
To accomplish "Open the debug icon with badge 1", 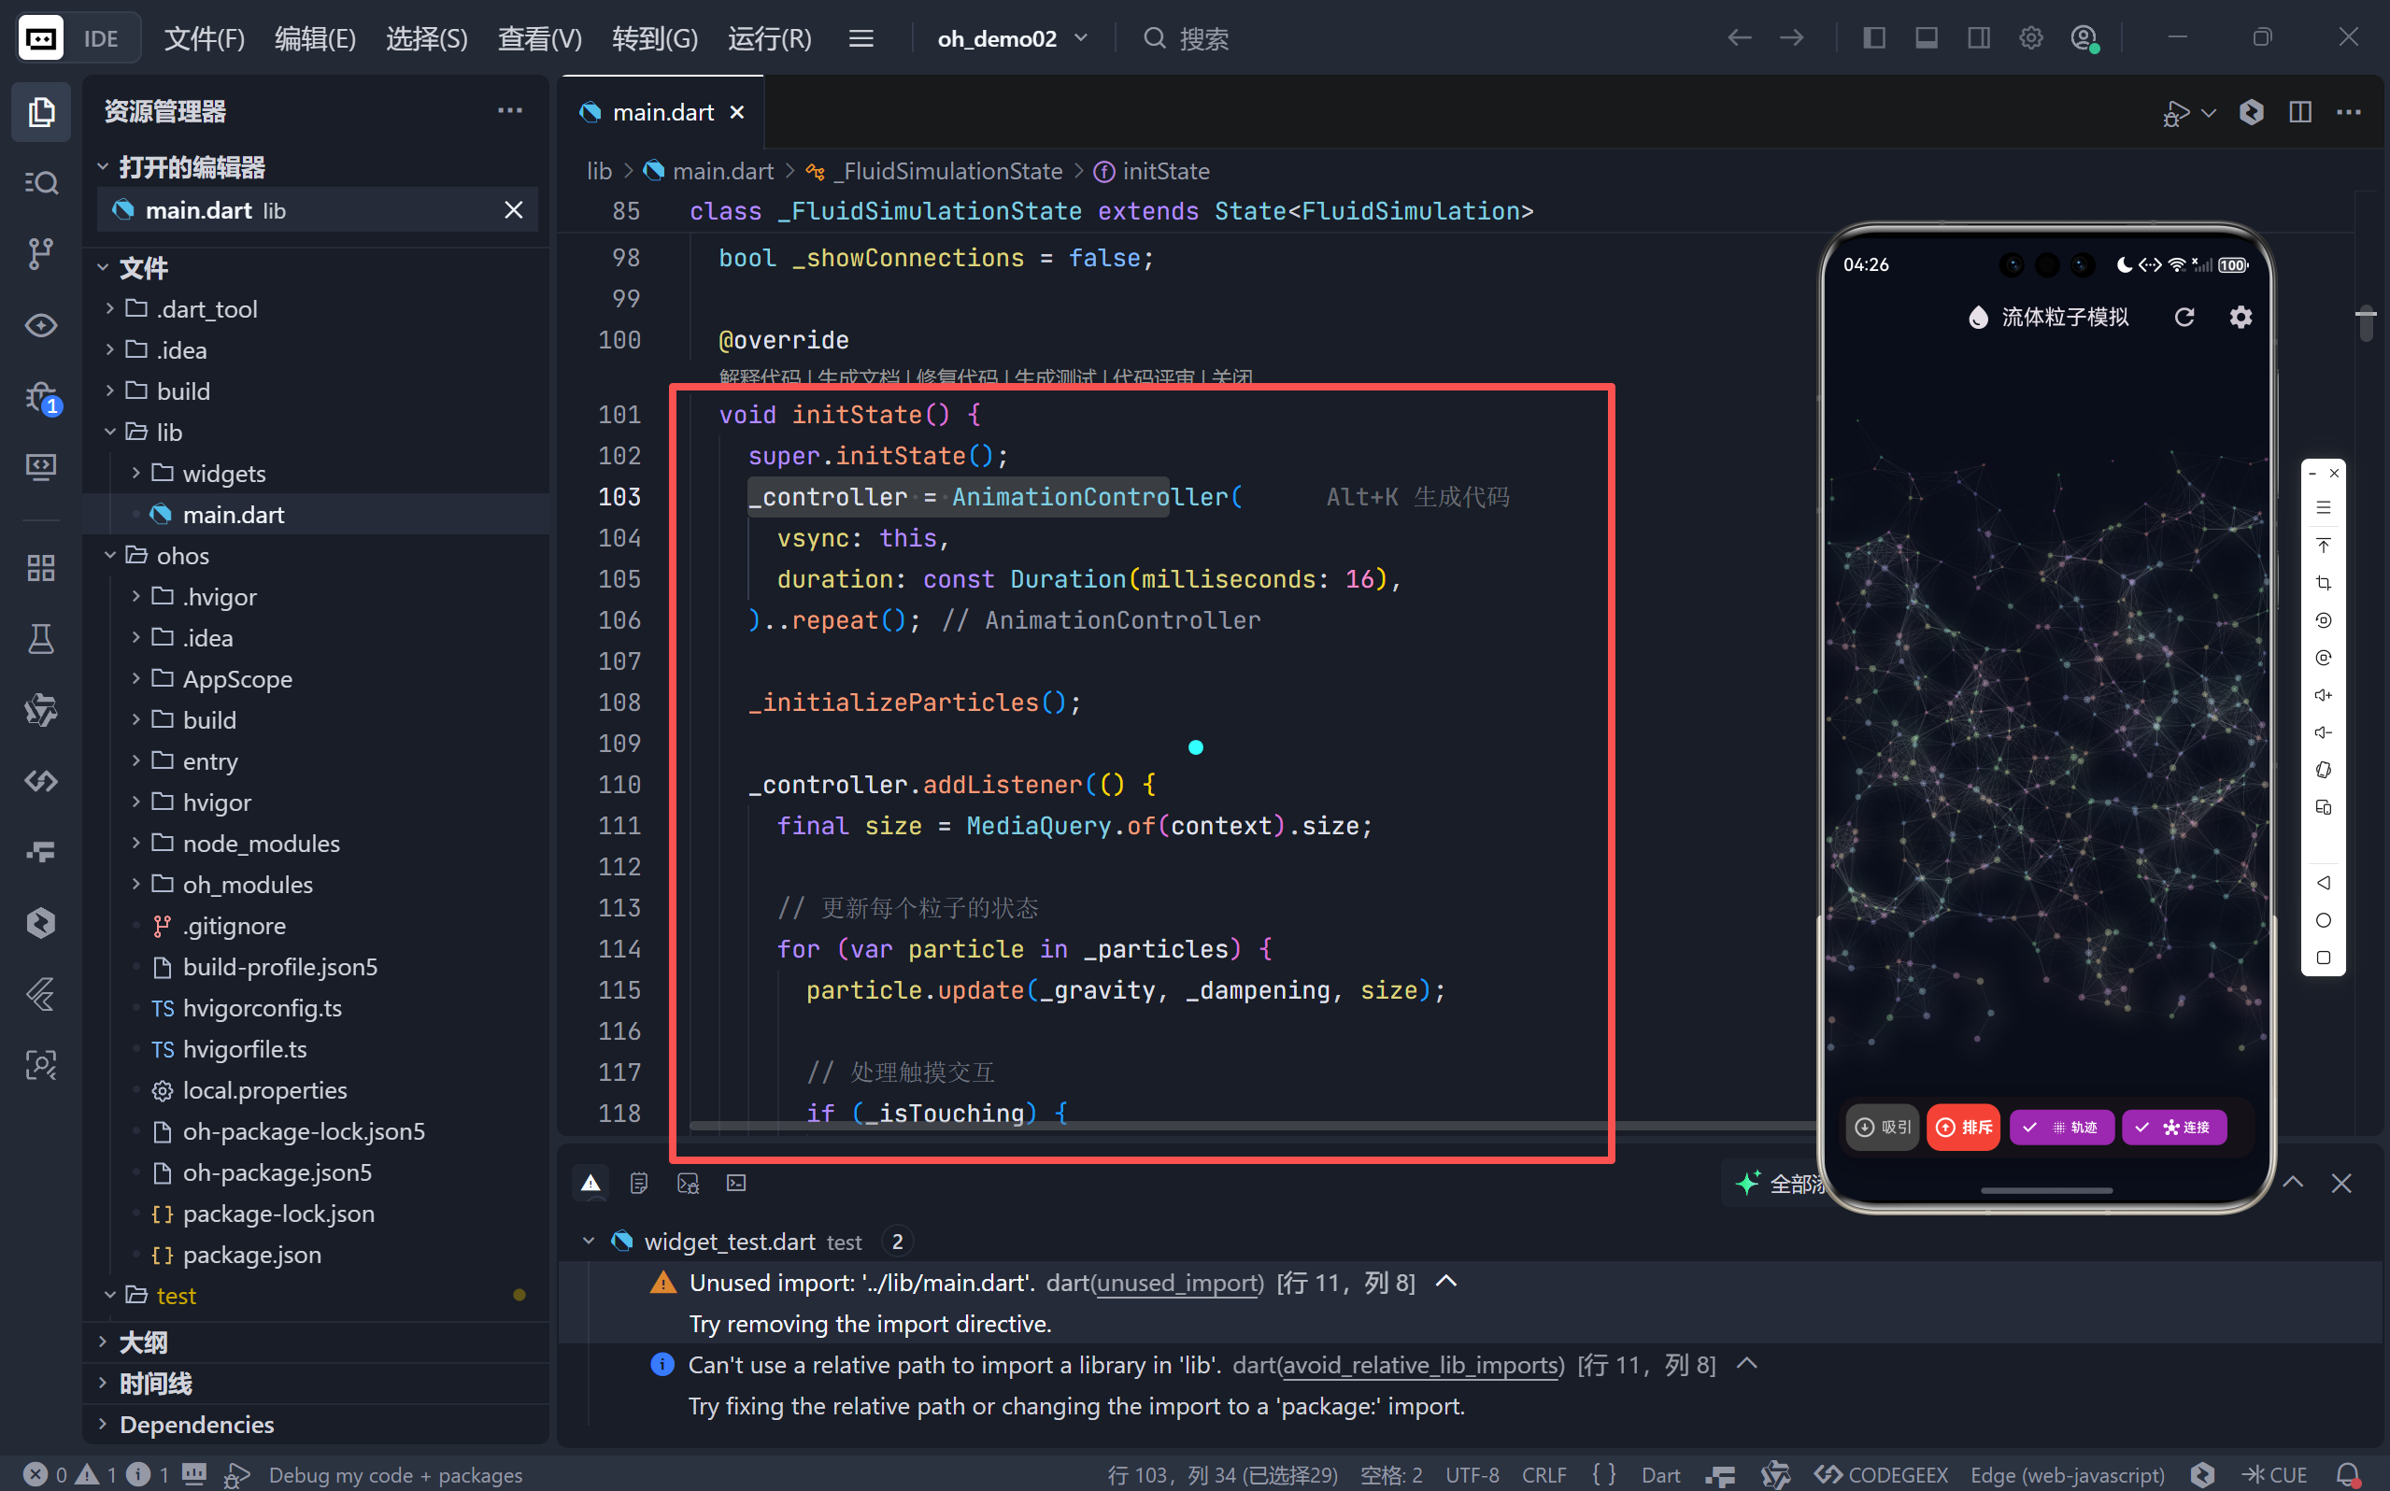I will [x=40, y=396].
